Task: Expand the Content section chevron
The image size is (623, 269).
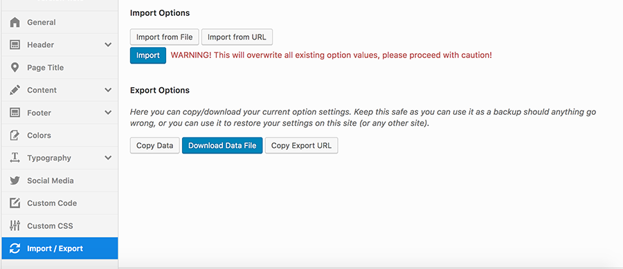Action: coord(108,90)
